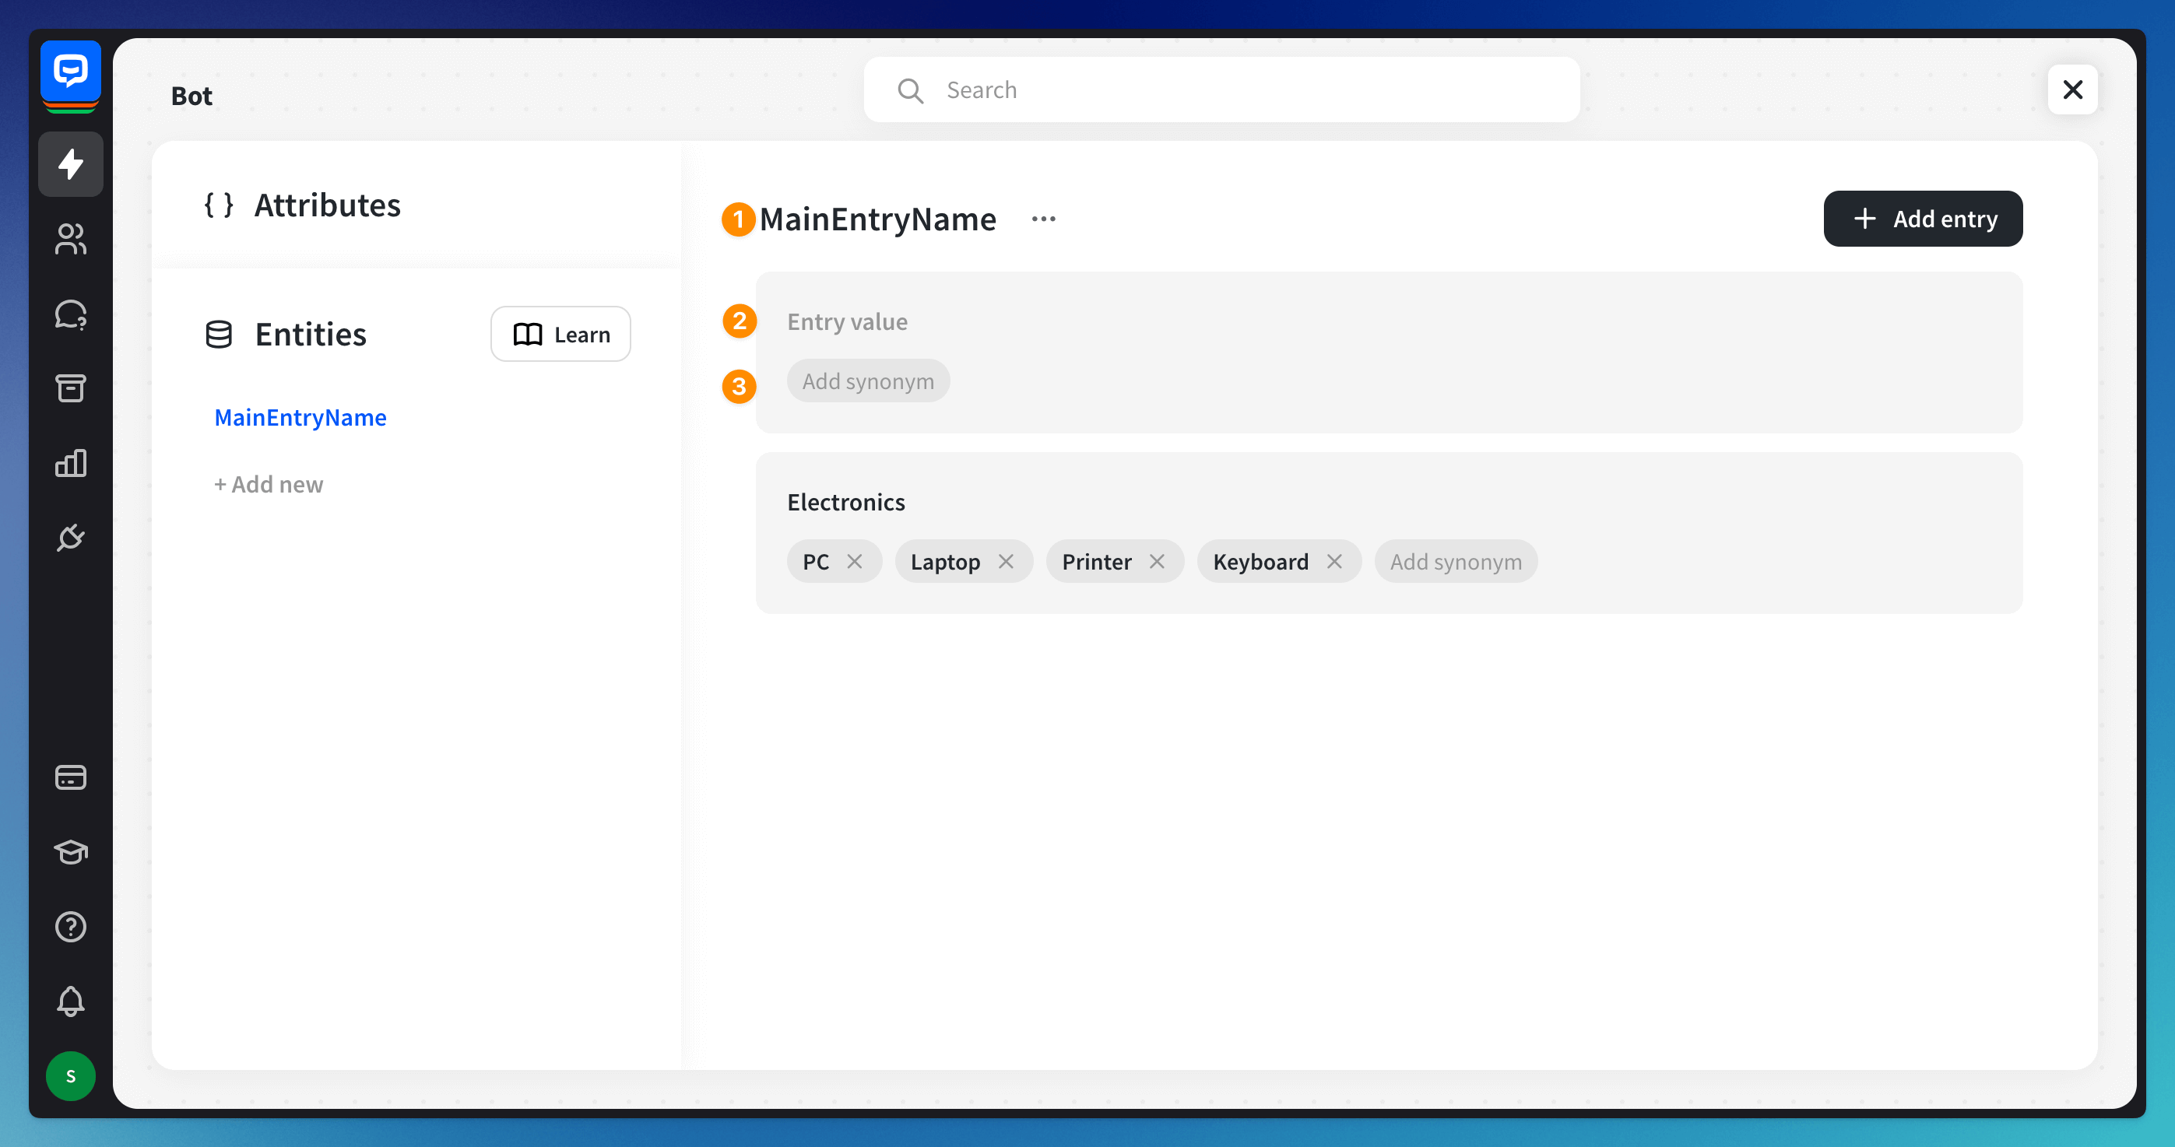
Task: Open the billing card icon
Action: click(71, 777)
